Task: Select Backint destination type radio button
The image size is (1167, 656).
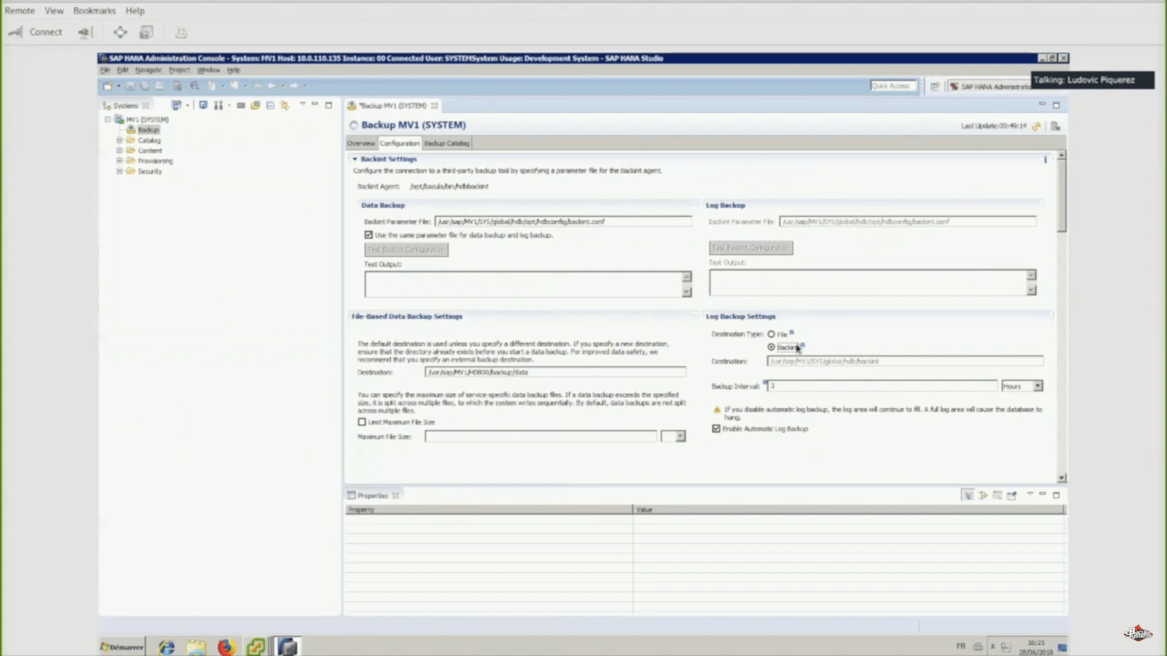Action: point(771,347)
